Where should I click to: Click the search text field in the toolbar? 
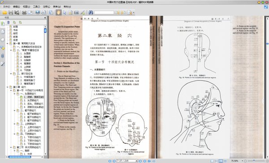104,13
